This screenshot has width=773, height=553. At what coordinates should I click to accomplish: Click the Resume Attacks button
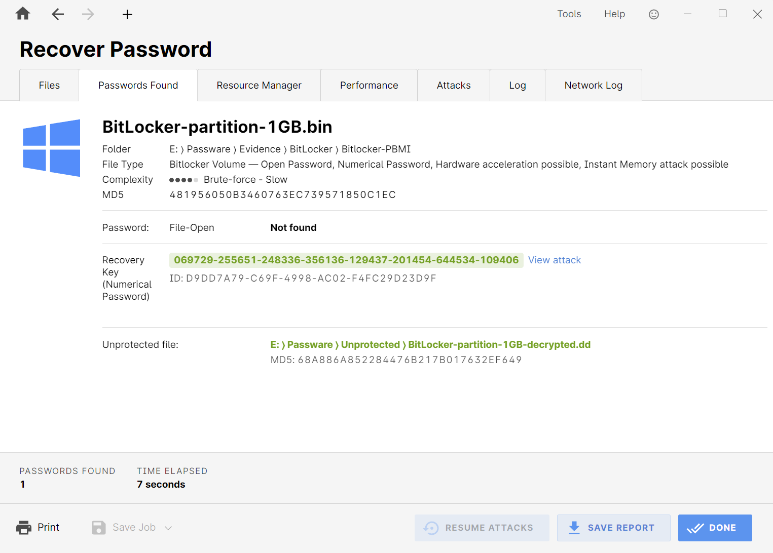[482, 528]
